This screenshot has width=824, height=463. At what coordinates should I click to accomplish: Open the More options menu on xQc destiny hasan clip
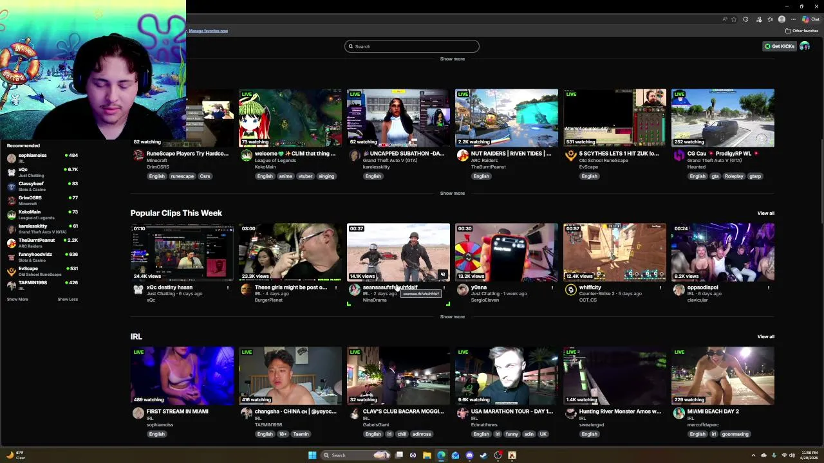pyautogui.click(x=227, y=287)
